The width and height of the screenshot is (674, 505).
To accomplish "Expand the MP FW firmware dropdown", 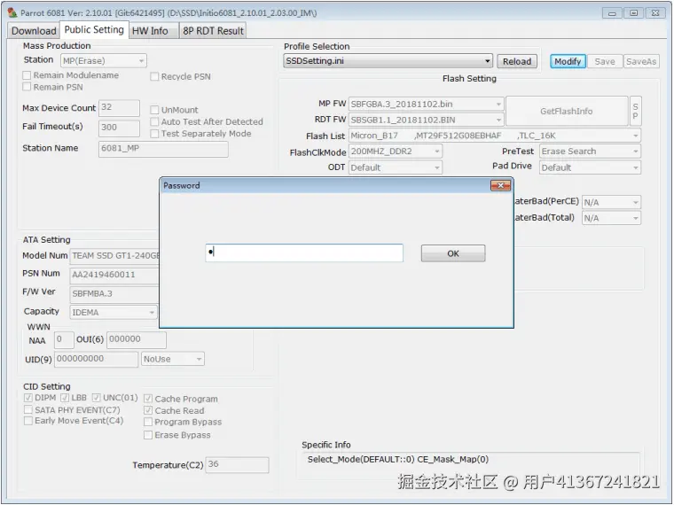I will coord(426,104).
